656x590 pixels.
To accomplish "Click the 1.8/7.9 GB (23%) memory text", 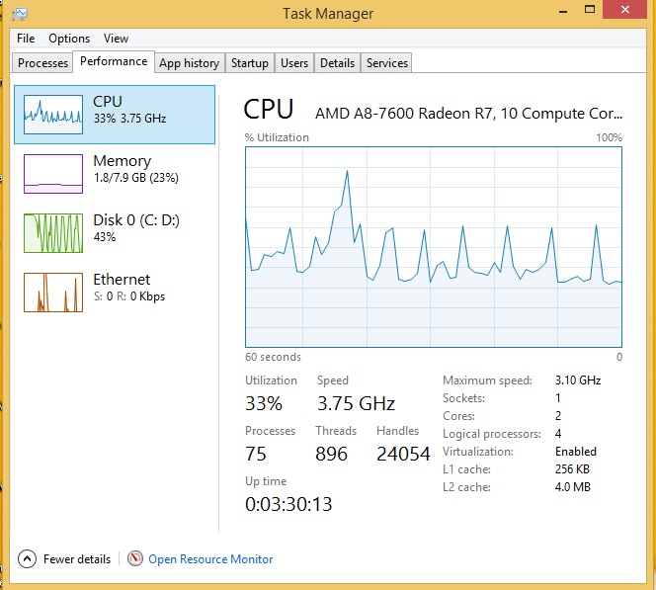I will (136, 178).
